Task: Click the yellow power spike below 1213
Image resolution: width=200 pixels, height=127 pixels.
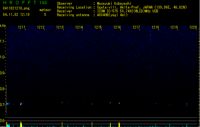Action: [x=62, y=124]
